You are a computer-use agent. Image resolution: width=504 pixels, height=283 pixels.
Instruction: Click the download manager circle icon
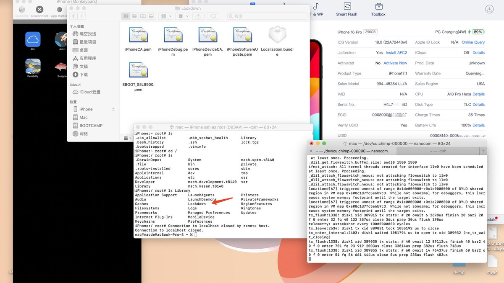(489, 9)
